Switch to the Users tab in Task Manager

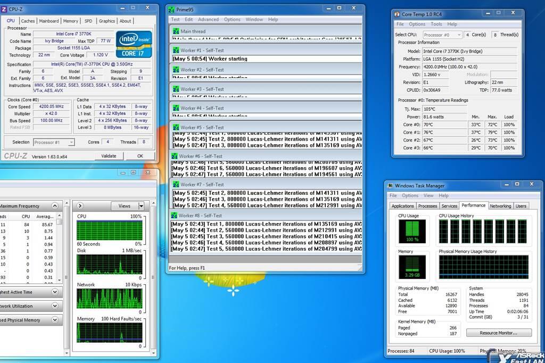point(521,206)
